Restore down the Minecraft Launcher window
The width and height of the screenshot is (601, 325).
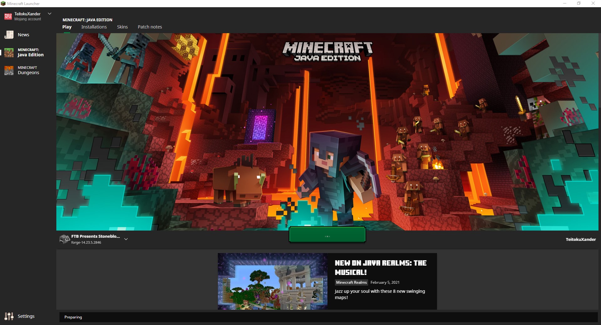[x=579, y=3]
